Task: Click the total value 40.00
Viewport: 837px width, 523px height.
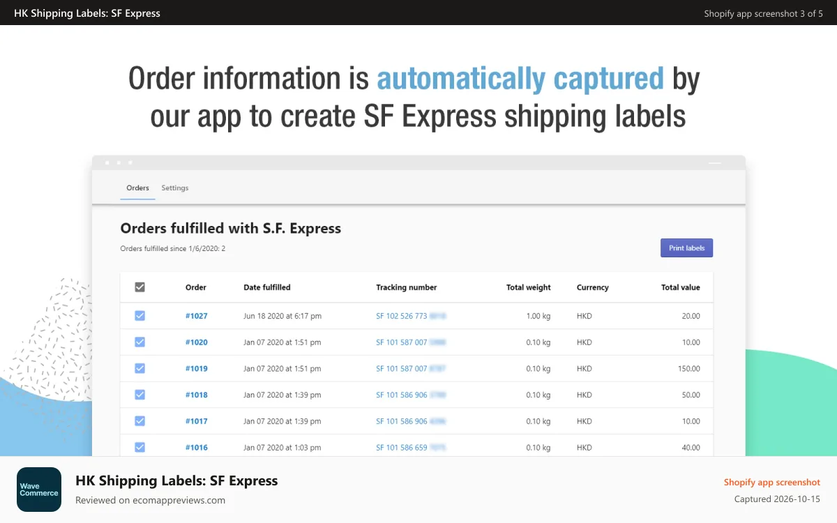Action: [x=691, y=448]
